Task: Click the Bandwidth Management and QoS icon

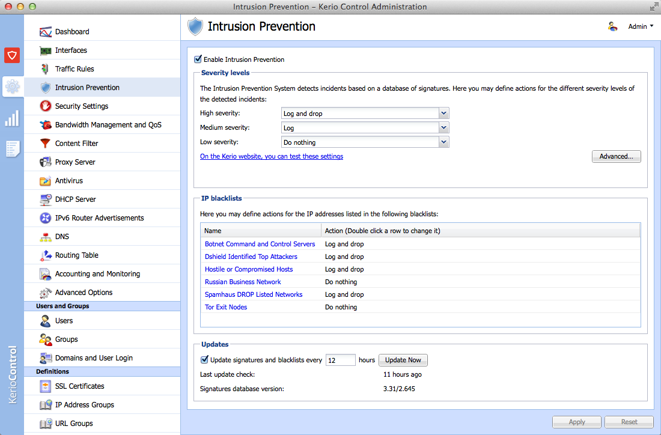Action: coord(45,125)
